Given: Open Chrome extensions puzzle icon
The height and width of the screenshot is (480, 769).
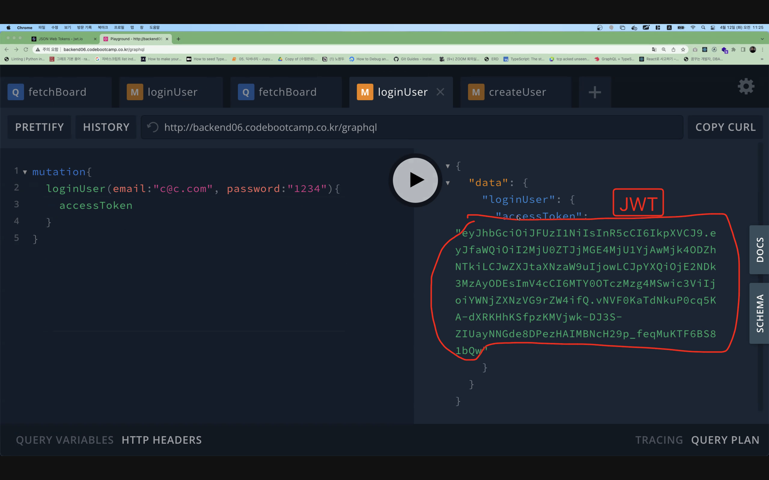Looking at the screenshot, I should pos(733,50).
